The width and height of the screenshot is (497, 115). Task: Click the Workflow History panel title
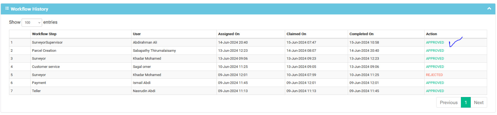[x=30, y=9]
